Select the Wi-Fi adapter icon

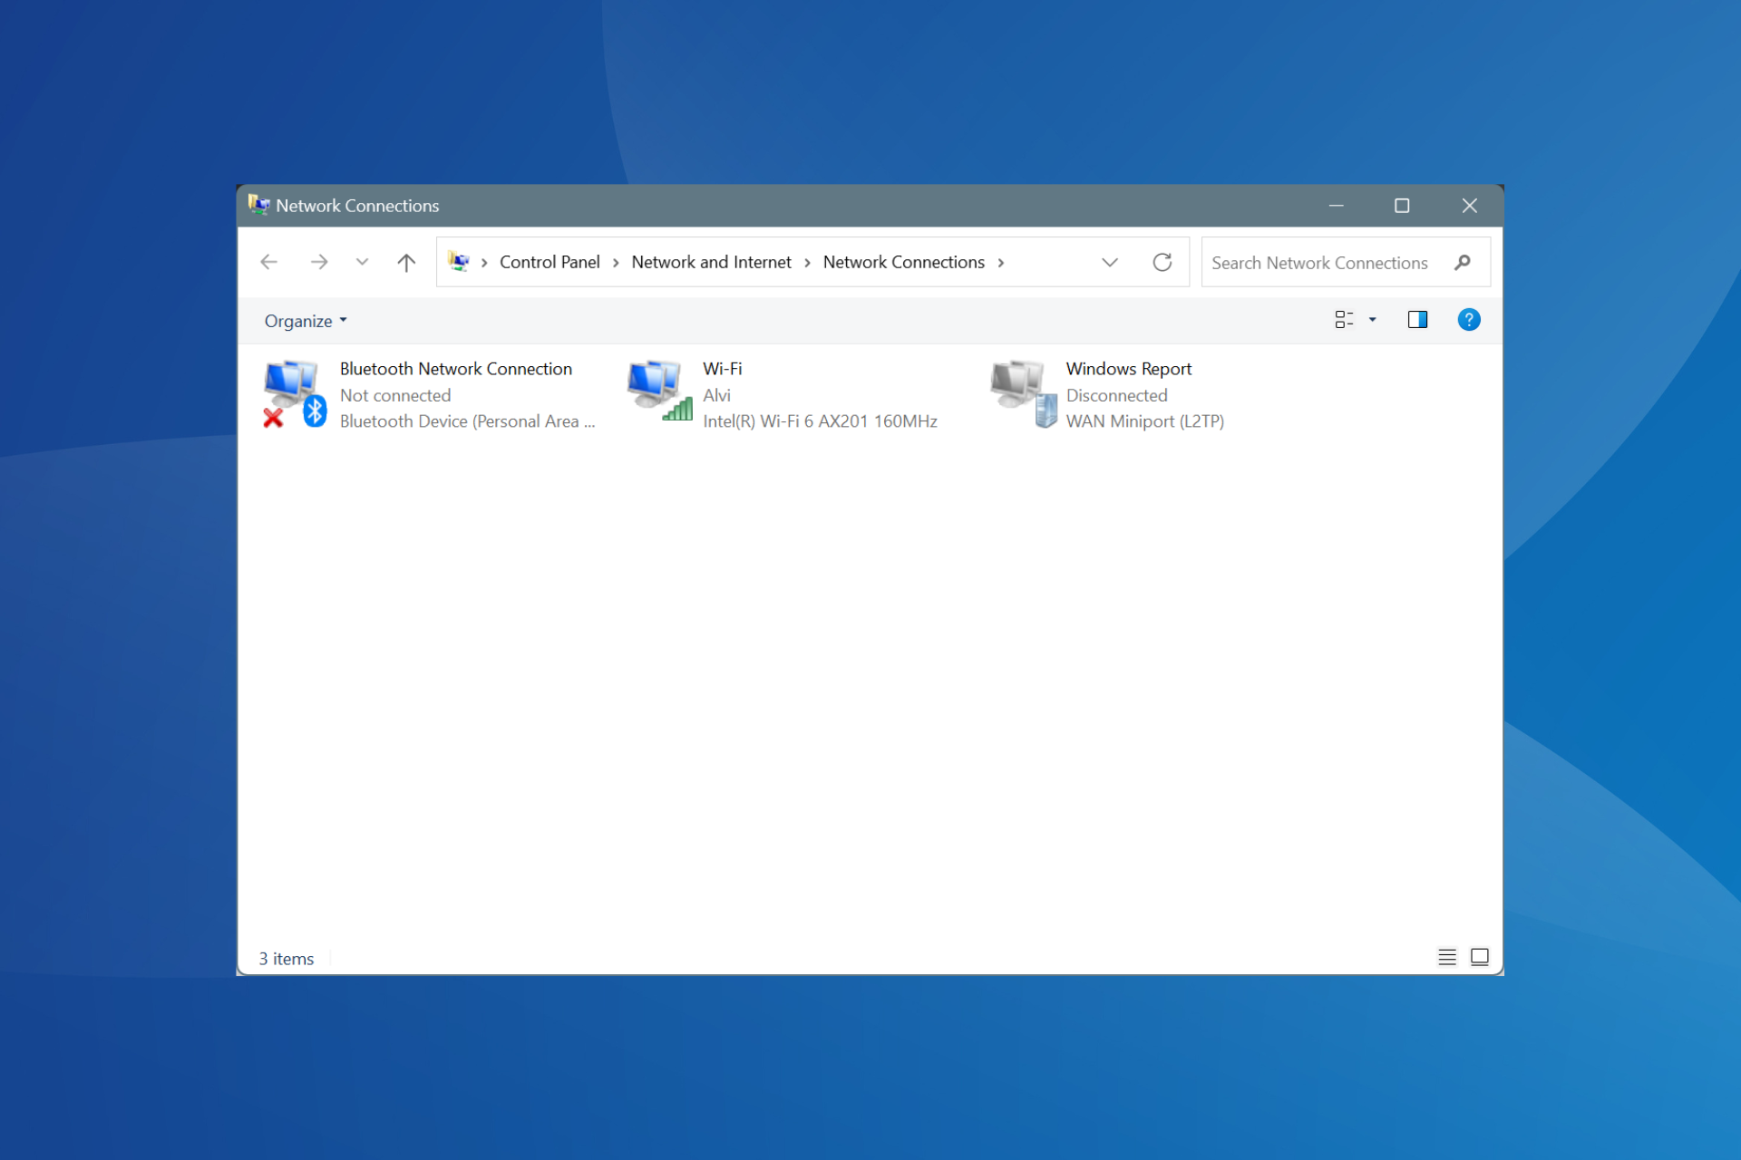(660, 391)
